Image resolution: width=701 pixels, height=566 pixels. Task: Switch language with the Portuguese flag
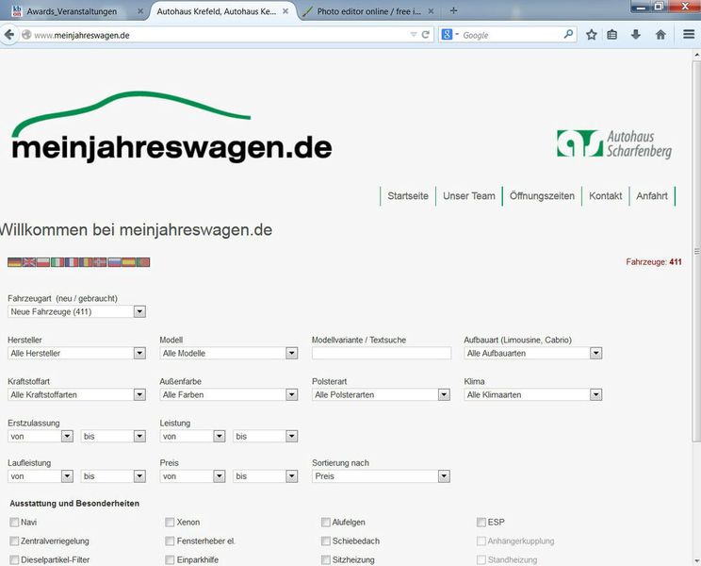pos(143,262)
